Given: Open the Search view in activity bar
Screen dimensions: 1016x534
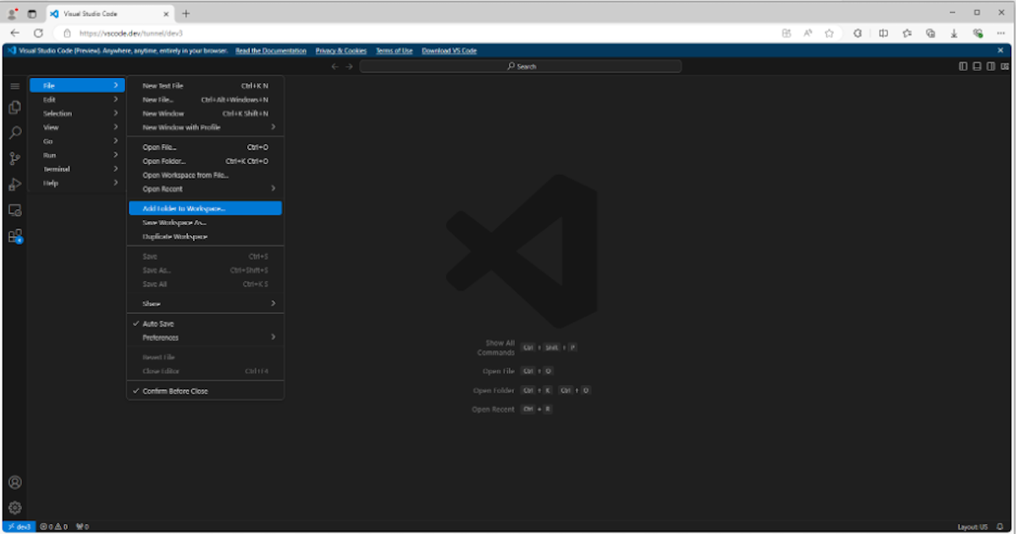Looking at the screenshot, I should point(14,133).
